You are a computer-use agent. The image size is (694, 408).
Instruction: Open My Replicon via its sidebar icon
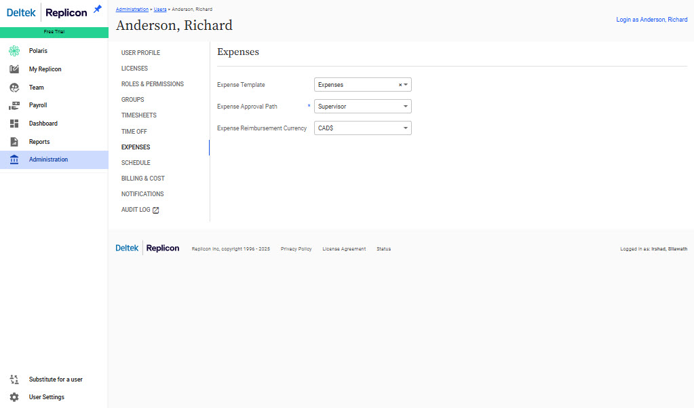point(14,69)
